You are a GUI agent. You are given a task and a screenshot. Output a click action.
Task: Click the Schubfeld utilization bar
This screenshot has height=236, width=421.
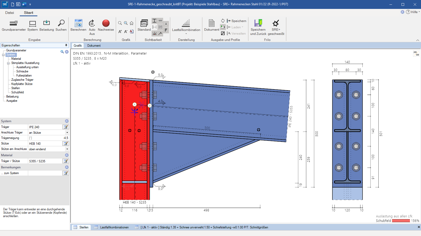[401, 221]
